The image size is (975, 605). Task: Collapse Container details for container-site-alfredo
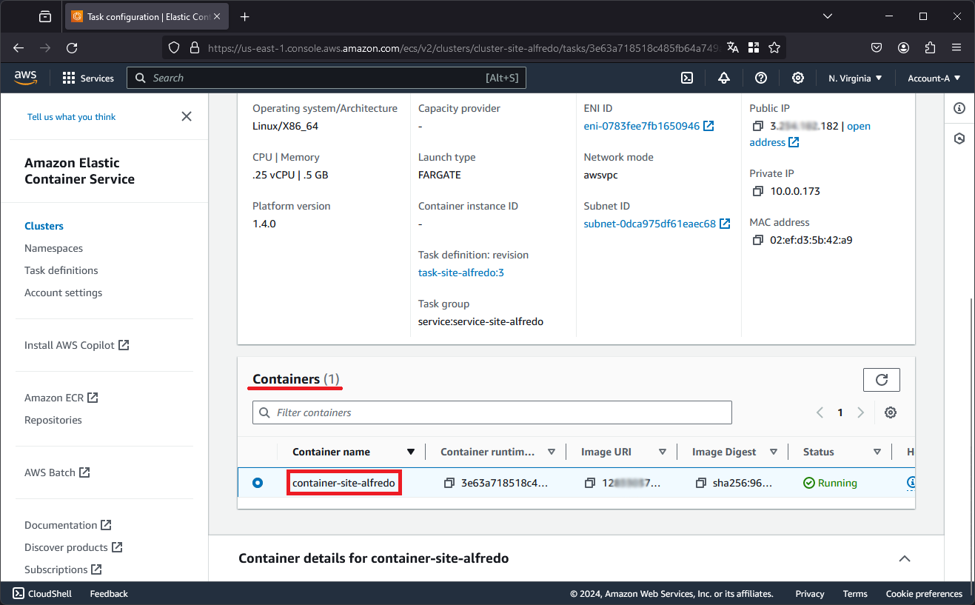[905, 558]
